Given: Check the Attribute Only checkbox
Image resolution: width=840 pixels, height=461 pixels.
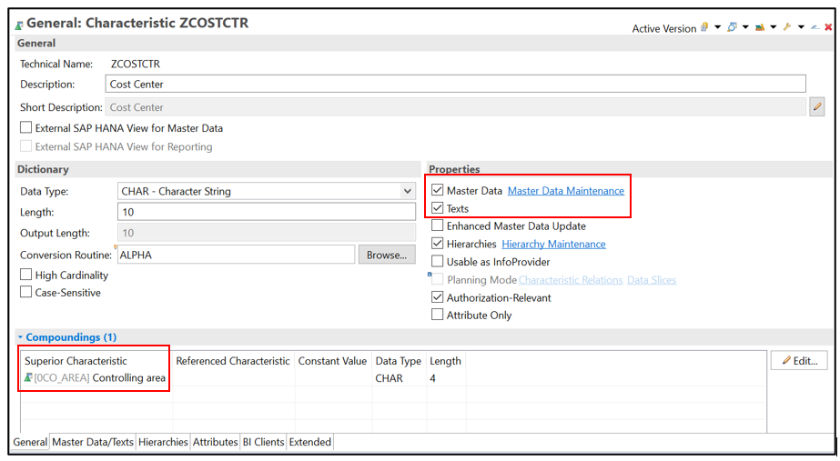Looking at the screenshot, I should pyautogui.click(x=437, y=315).
